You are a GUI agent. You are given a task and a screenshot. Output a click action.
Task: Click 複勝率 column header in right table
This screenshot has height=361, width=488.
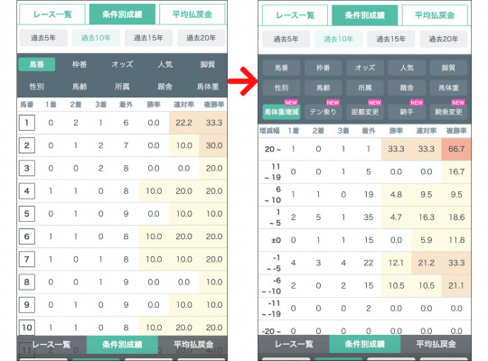coord(456,131)
